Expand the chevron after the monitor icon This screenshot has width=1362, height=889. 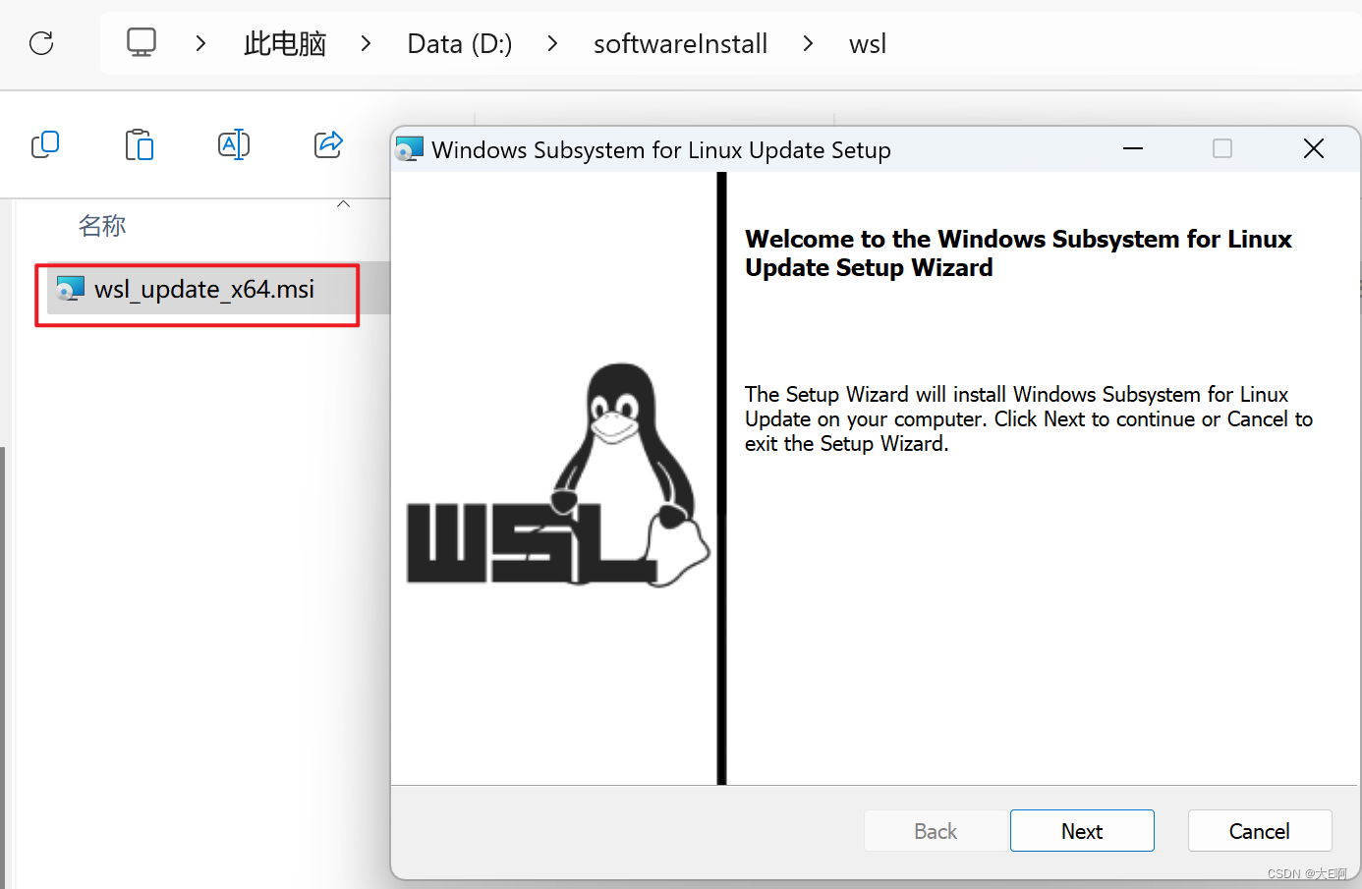pyautogui.click(x=200, y=43)
